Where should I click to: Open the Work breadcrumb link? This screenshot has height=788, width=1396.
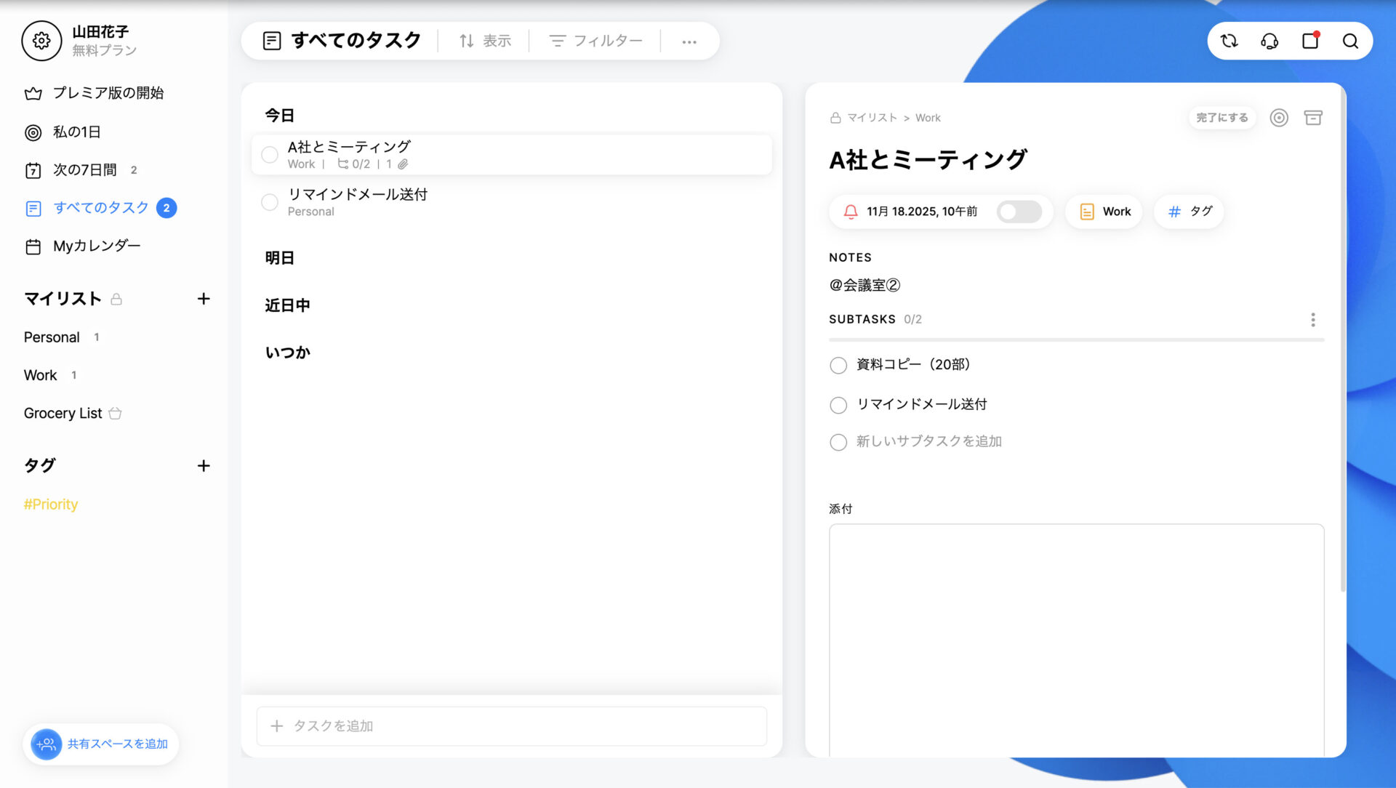point(928,117)
